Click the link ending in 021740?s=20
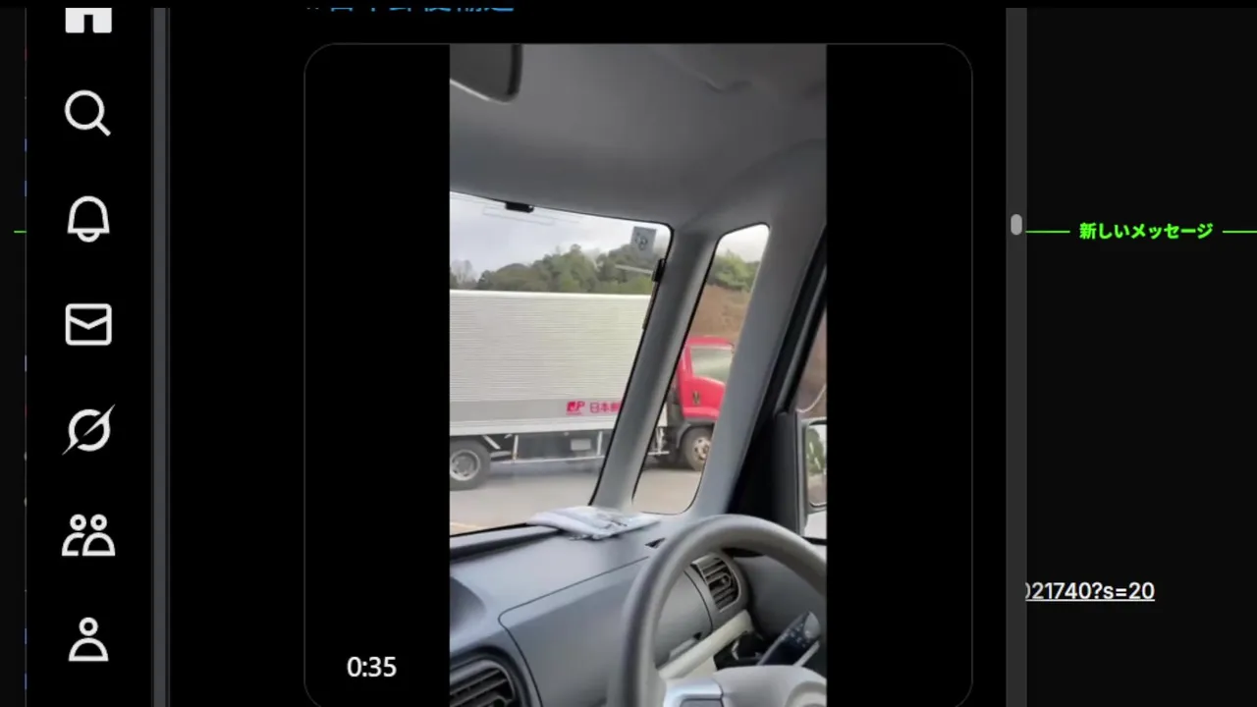 (x=1090, y=591)
